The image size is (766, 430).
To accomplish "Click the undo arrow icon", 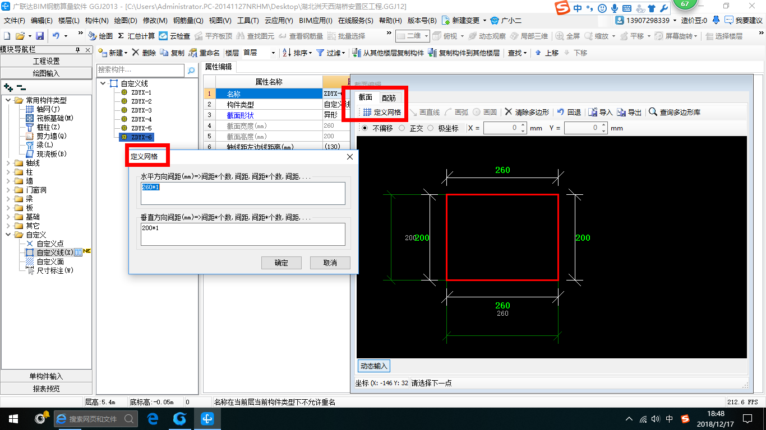I will tap(56, 36).
